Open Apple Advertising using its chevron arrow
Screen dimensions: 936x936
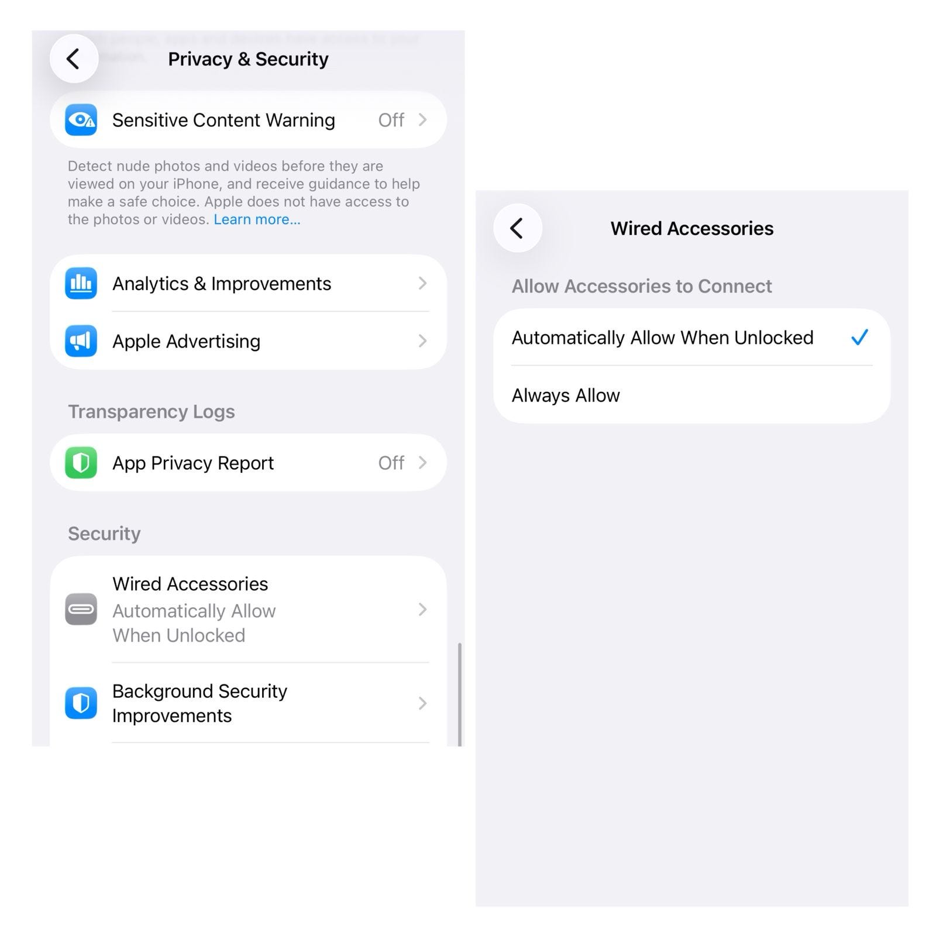click(422, 341)
